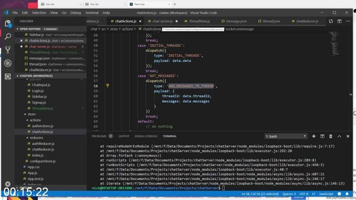Change language mode via JavaScript item

coord(326,194)
